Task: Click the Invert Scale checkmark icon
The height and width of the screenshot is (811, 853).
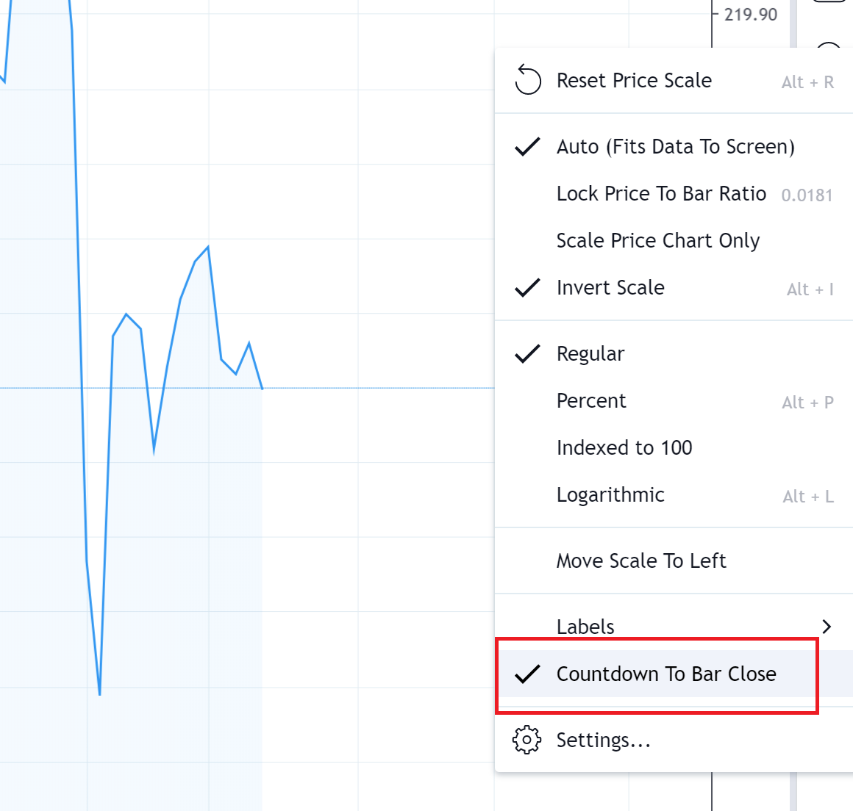Action: [x=527, y=287]
